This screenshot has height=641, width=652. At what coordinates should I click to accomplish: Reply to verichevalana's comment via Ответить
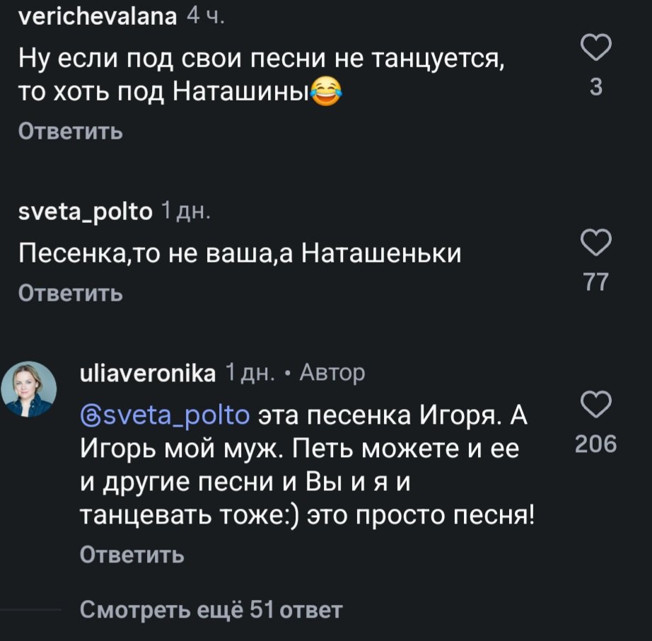[x=70, y=132]
